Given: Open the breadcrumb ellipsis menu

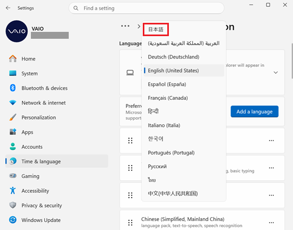Looking at the screenshot, I should (x=125, y=26).
